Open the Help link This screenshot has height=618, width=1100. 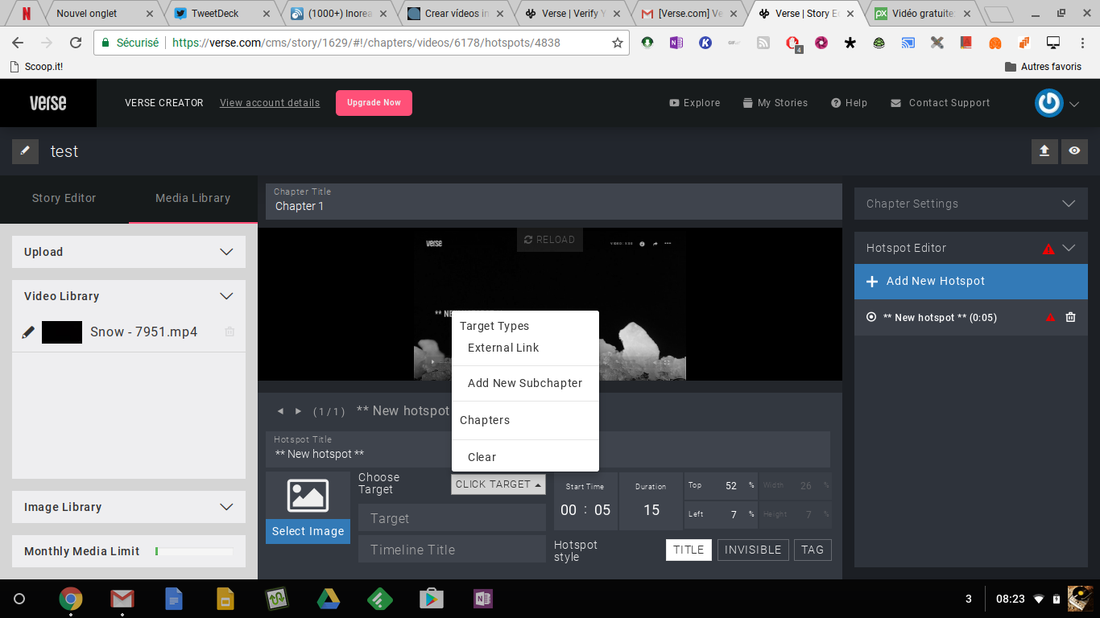click(850, 103)
